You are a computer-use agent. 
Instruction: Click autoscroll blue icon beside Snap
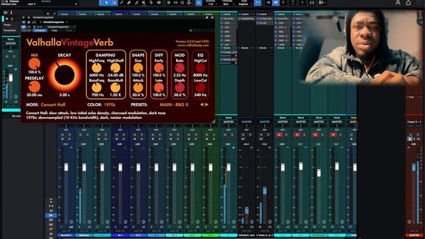point(258,3)
